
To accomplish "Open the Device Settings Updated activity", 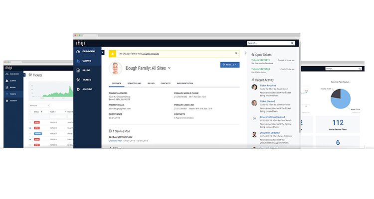I will pos(272,117).
